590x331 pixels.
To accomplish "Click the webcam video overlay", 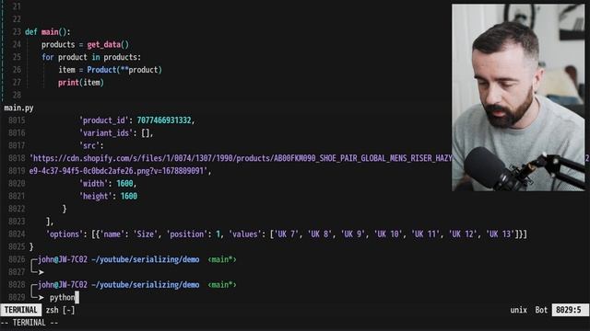I will [518, 97].
